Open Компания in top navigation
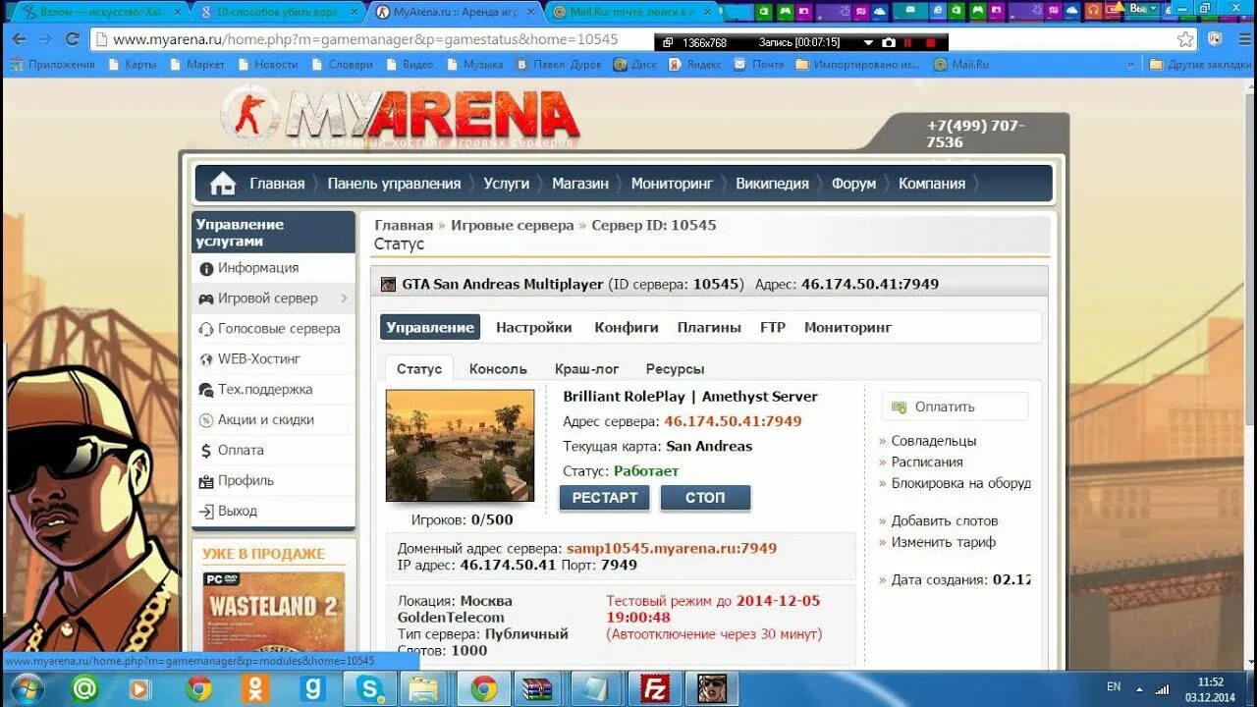The height and width of the screenshot is (707, 1257). (932, 184)
